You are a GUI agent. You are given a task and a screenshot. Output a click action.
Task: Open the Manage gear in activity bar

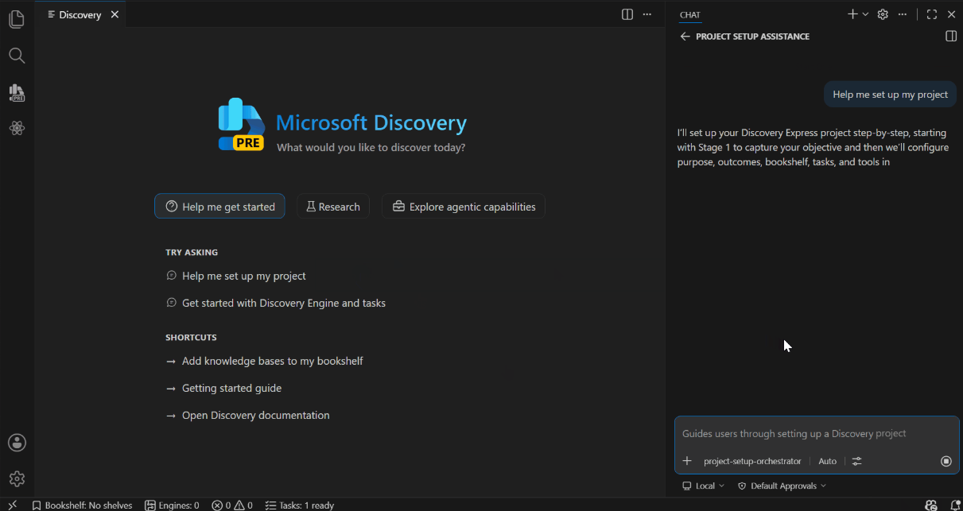[x=17, y=478]
